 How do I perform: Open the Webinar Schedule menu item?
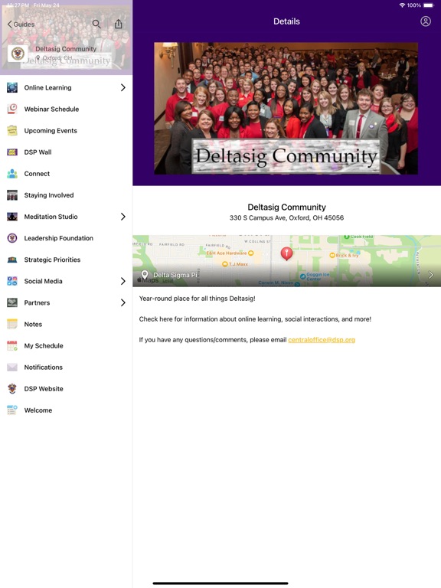(66, 109)
